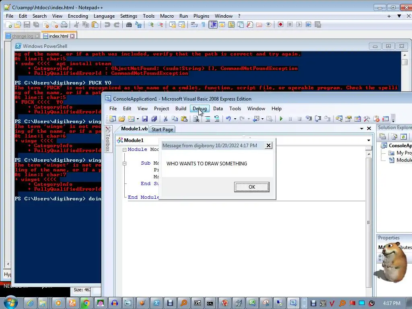The height and width of the screenshot is (309, 412).
Task: Start macro recording with red record button
Action: coord(280,25)
